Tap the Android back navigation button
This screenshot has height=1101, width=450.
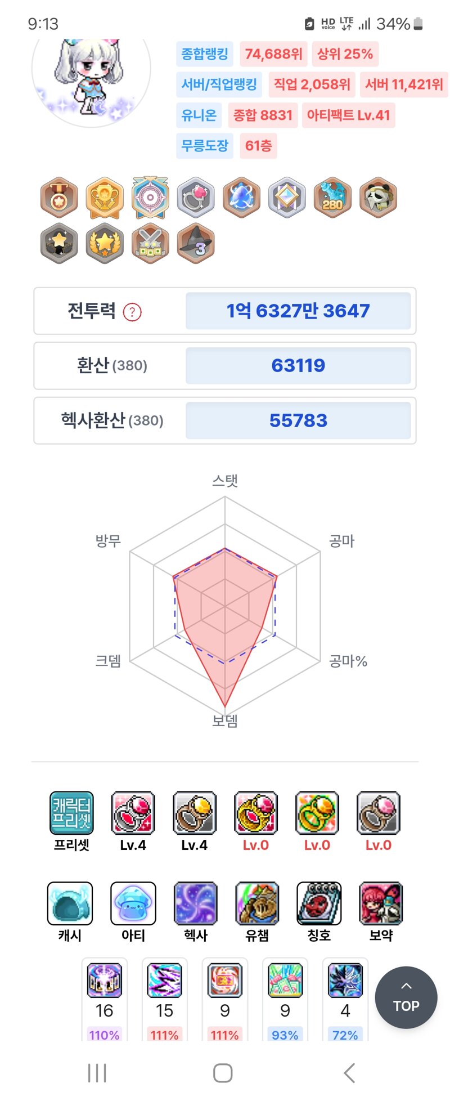(349, 1073)
